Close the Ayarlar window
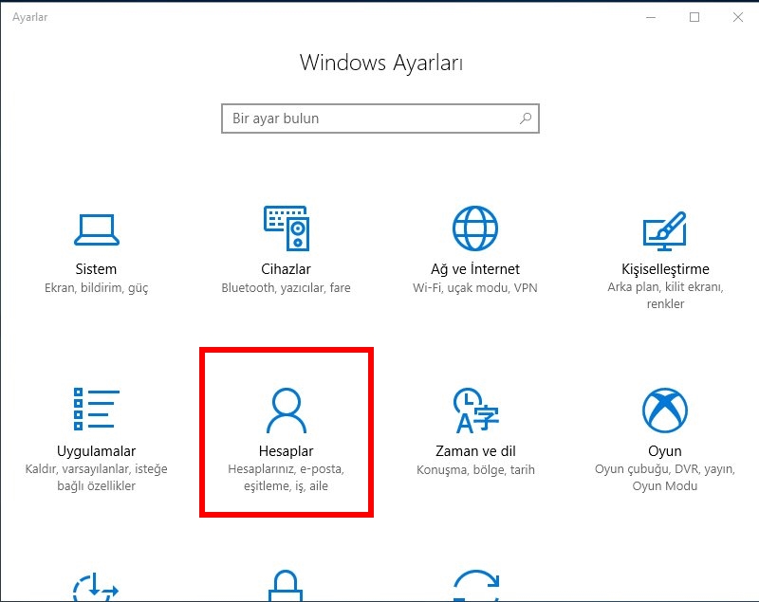This screenshot has height=602, width=759. coord(738,17)
